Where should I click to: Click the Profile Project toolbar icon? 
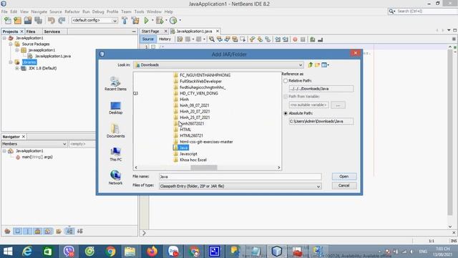coord(173,21)
